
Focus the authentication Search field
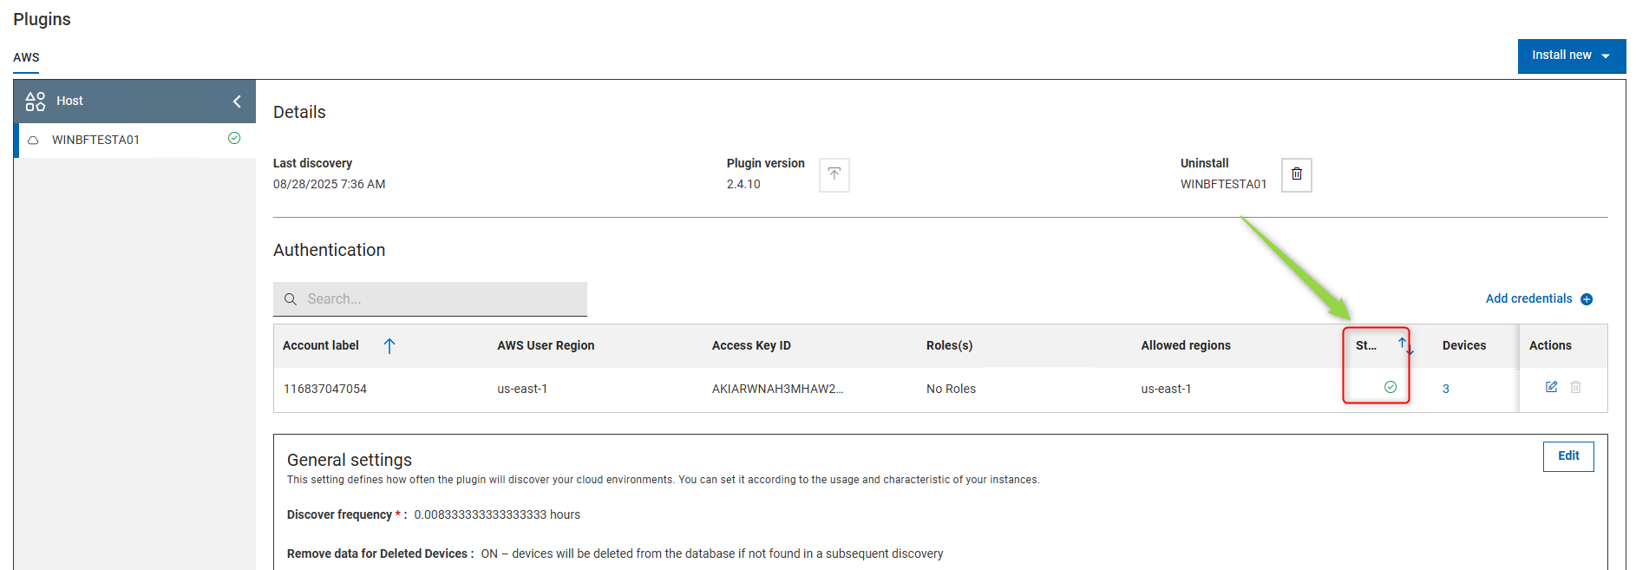coord(430,298)
